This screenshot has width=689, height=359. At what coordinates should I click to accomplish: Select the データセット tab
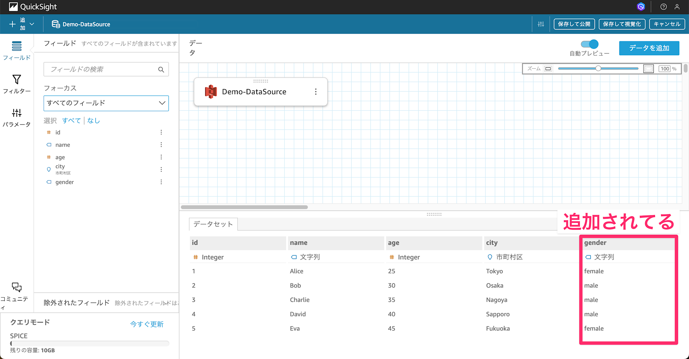tap(213, 224)
